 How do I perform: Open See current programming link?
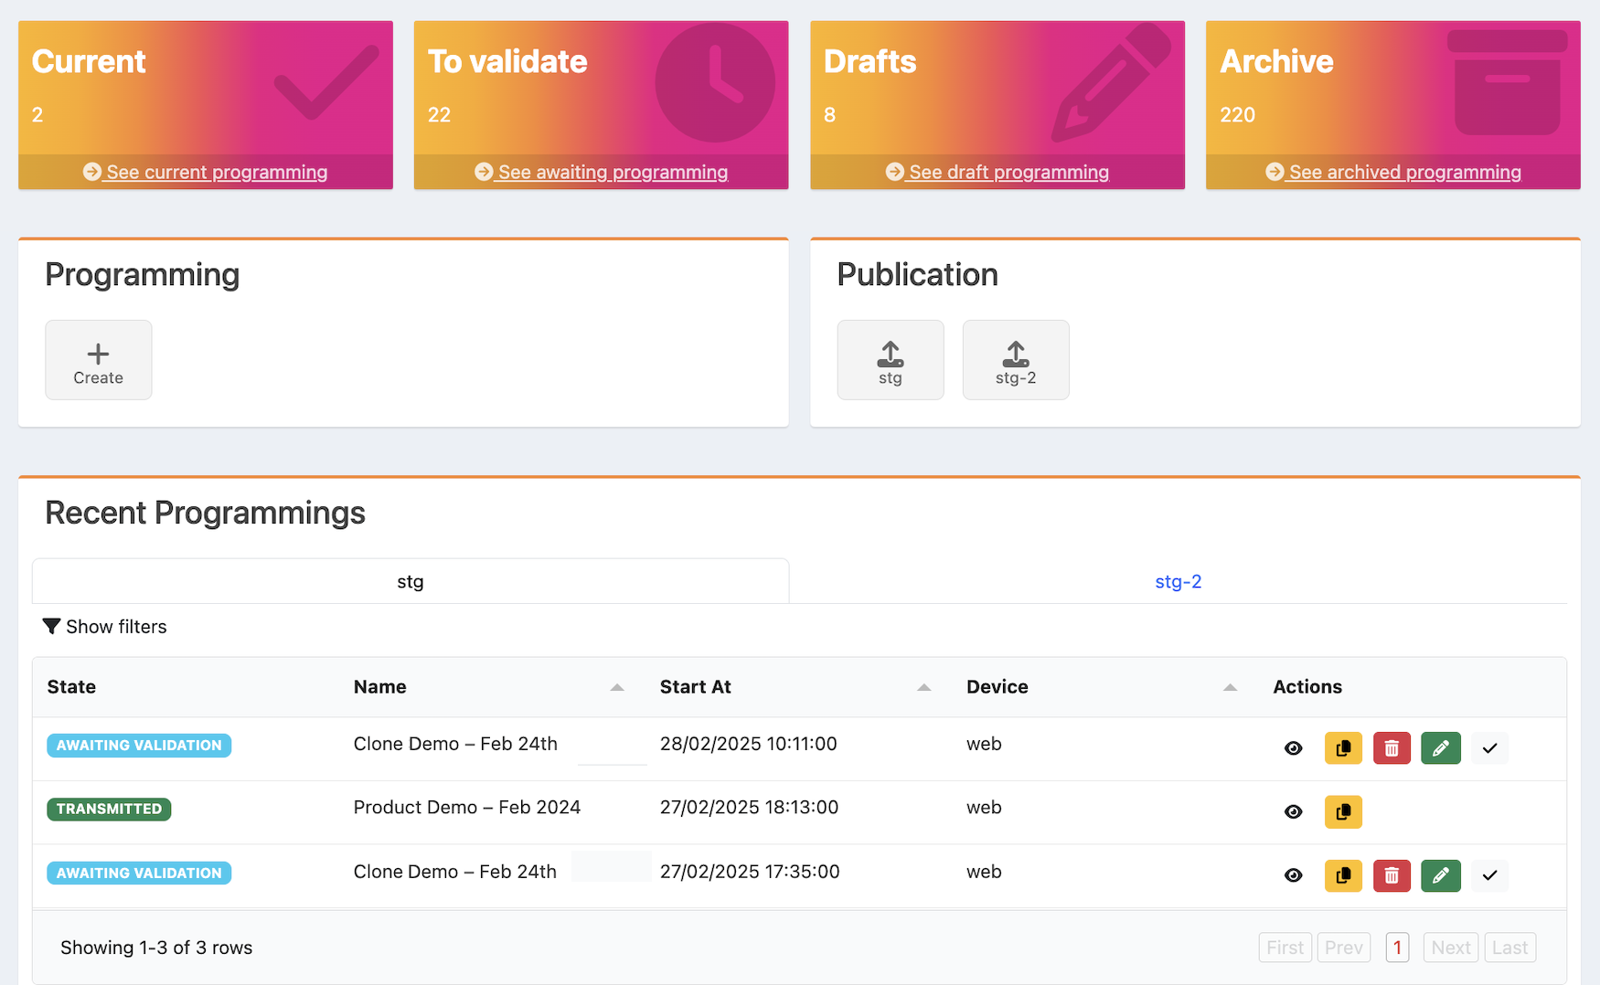click(x=206, y=172)
